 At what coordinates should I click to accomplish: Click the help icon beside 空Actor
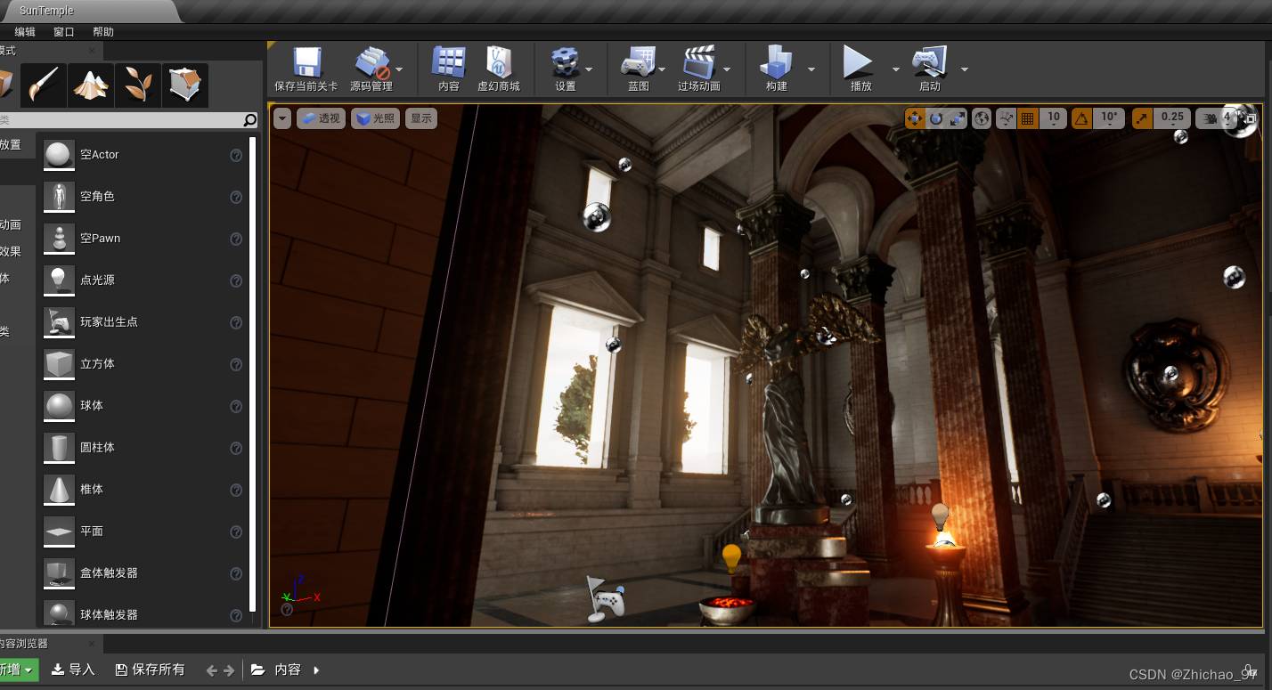tap(236, 155)
